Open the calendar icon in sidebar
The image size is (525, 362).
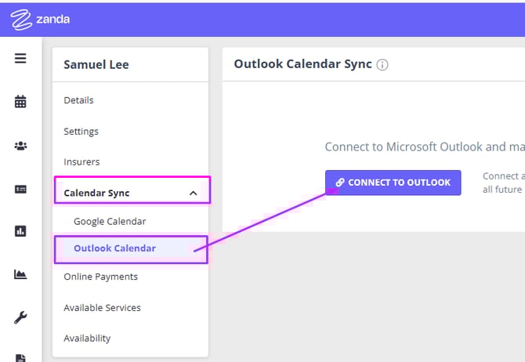[x=20, y=101]
